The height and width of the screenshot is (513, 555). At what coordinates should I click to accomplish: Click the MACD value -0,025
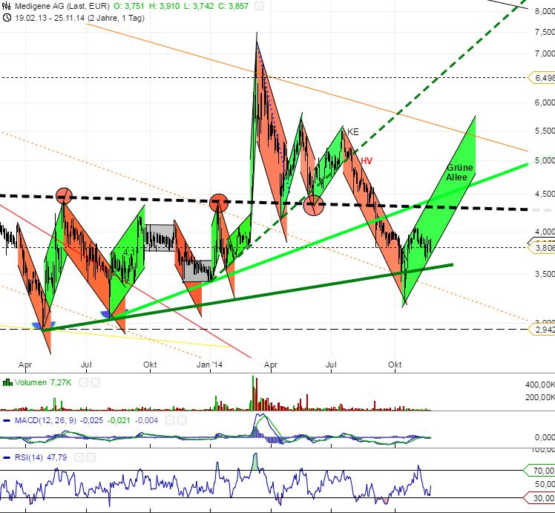92,421
